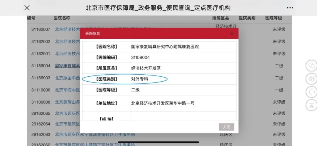Open the three-dot more options menu
Viewport: 317px width, 146px height.
tap(290, 8)
